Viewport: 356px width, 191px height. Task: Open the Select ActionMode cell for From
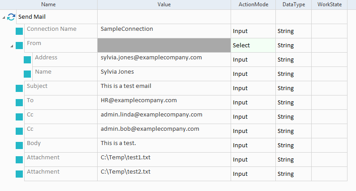click(253, 46)
